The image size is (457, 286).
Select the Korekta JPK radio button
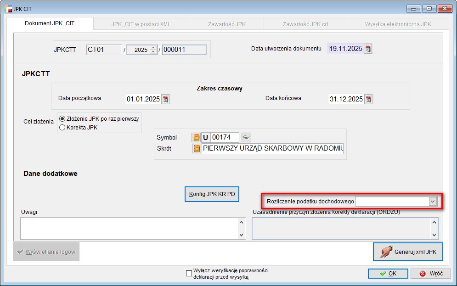tap(62, 128)
